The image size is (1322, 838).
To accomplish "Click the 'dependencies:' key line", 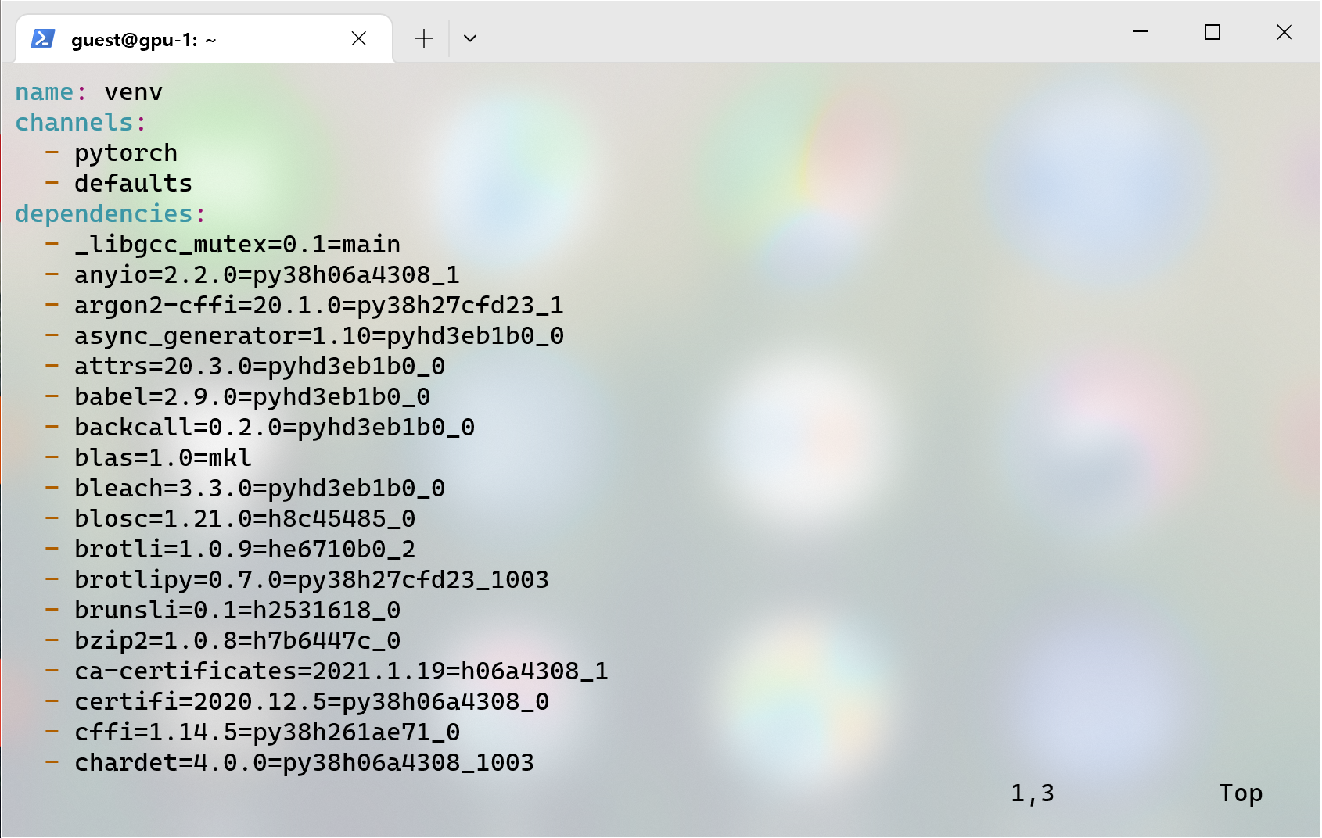I will coord(111,214).
